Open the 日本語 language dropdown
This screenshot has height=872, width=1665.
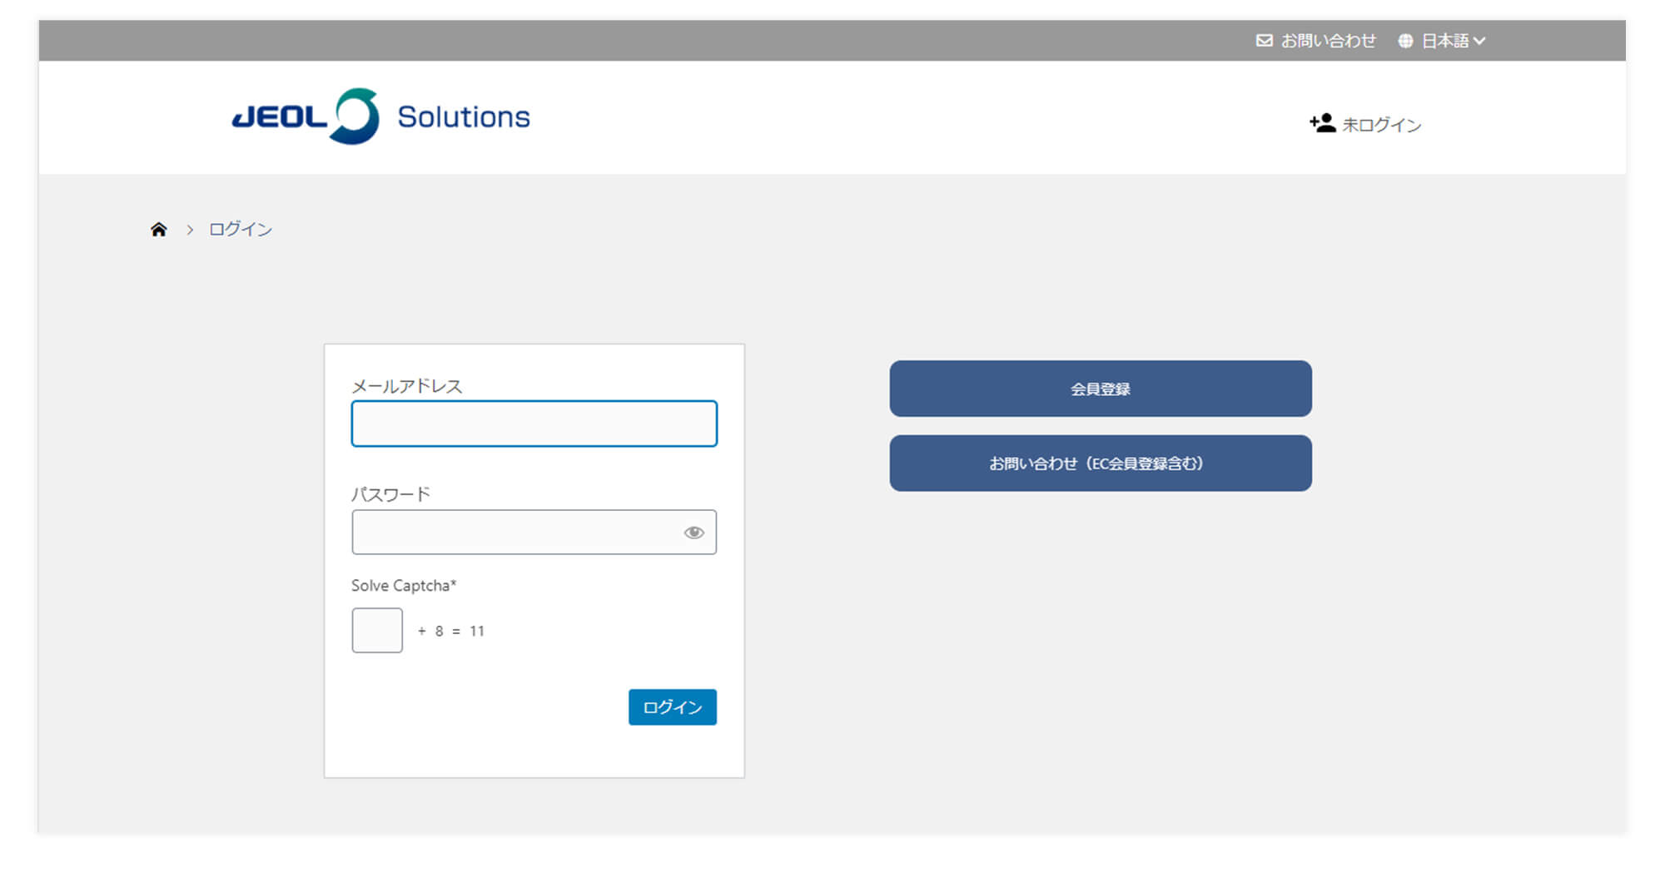point(1445,41)
